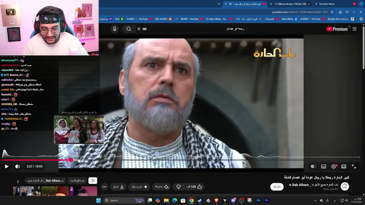Switch to the TikTok salaralkrky browser tab

tap(291, 4)
